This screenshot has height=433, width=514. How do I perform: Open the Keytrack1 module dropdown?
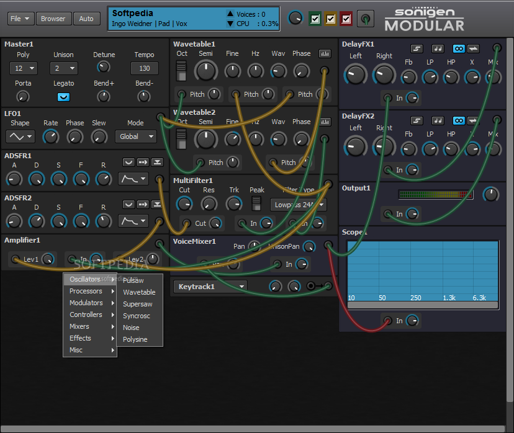(x=210, y=287)
